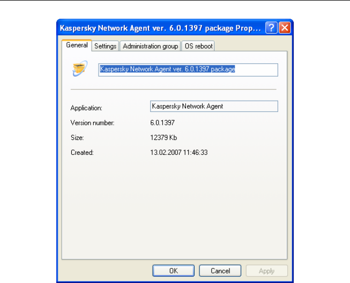Click the package box icon
350x283 pixels.
pos(80,69)
